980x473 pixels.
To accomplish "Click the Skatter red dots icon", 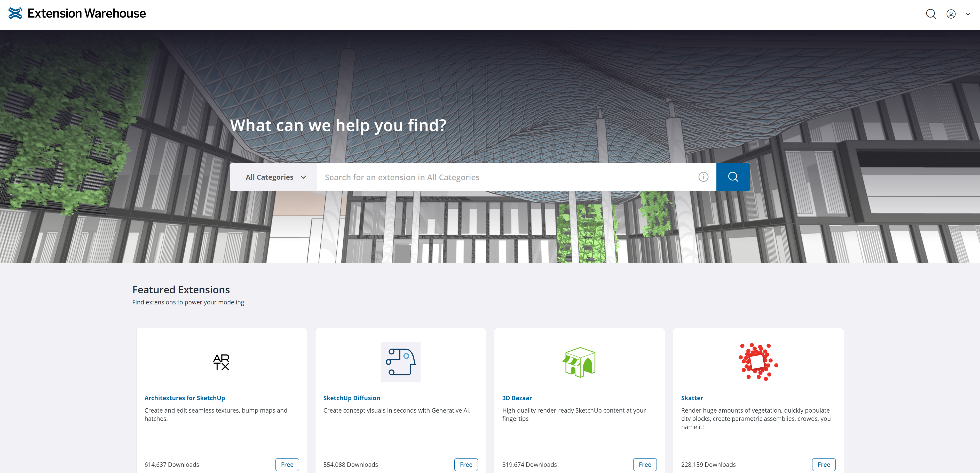I will (x=758, y=362).
